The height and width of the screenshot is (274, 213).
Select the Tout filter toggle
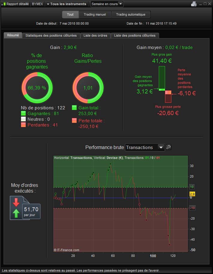pos(70,14)
